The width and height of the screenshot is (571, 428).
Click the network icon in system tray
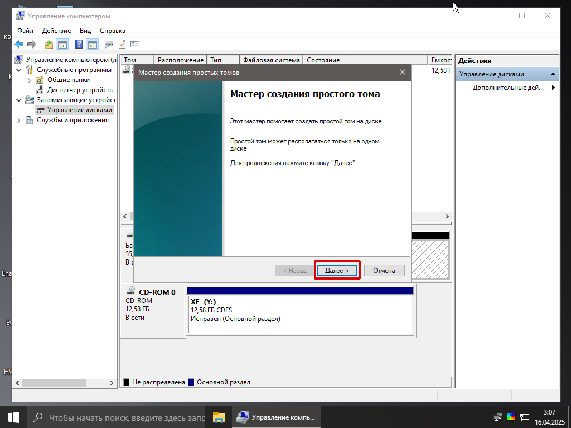click(497, 417)
